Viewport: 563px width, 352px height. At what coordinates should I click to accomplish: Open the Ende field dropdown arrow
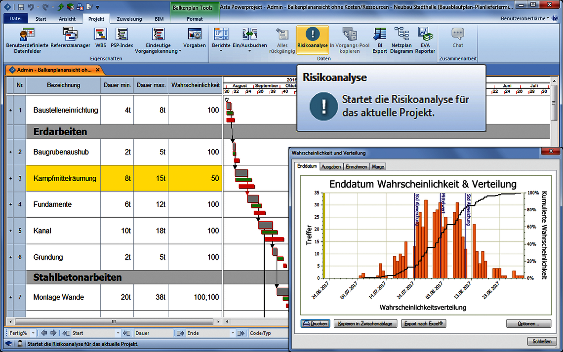click(x=233, y=333)
